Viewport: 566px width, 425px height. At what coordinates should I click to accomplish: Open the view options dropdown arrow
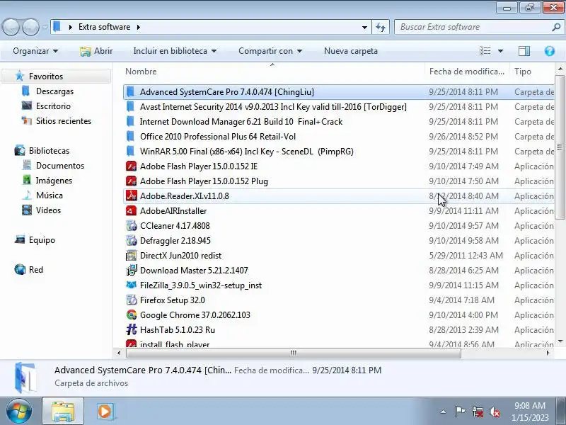[x=500, y=51]
